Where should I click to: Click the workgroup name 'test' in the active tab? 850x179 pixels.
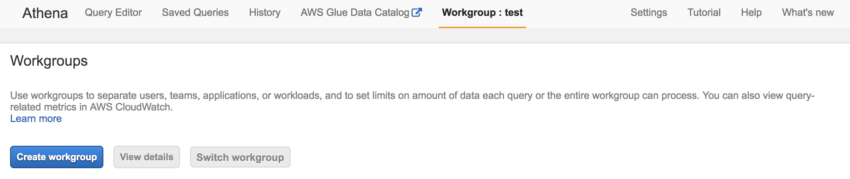[514, 13]
